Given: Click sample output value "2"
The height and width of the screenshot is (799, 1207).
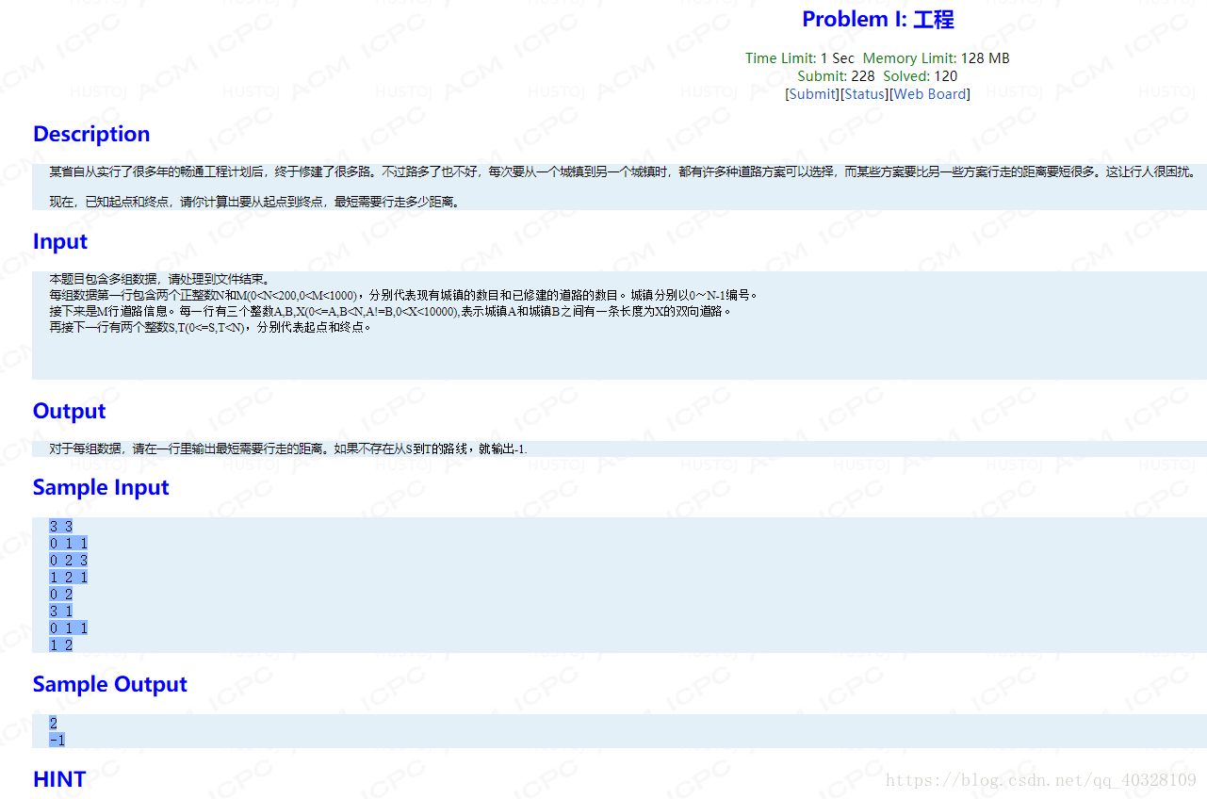Looking at the screenshot, I should [x=54, y=723].
